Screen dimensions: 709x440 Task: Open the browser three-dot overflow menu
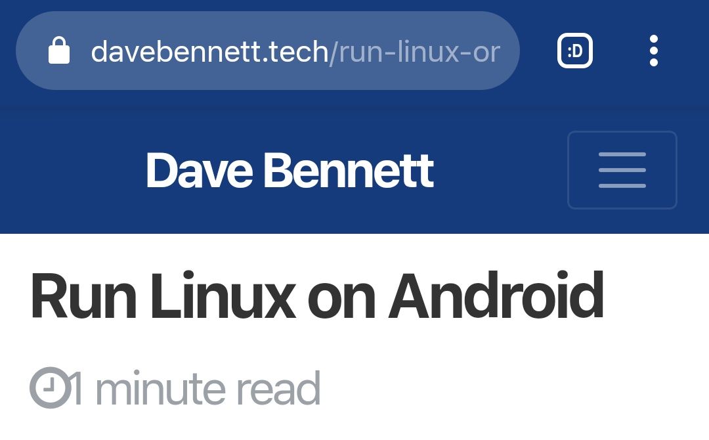coord(653,51)
